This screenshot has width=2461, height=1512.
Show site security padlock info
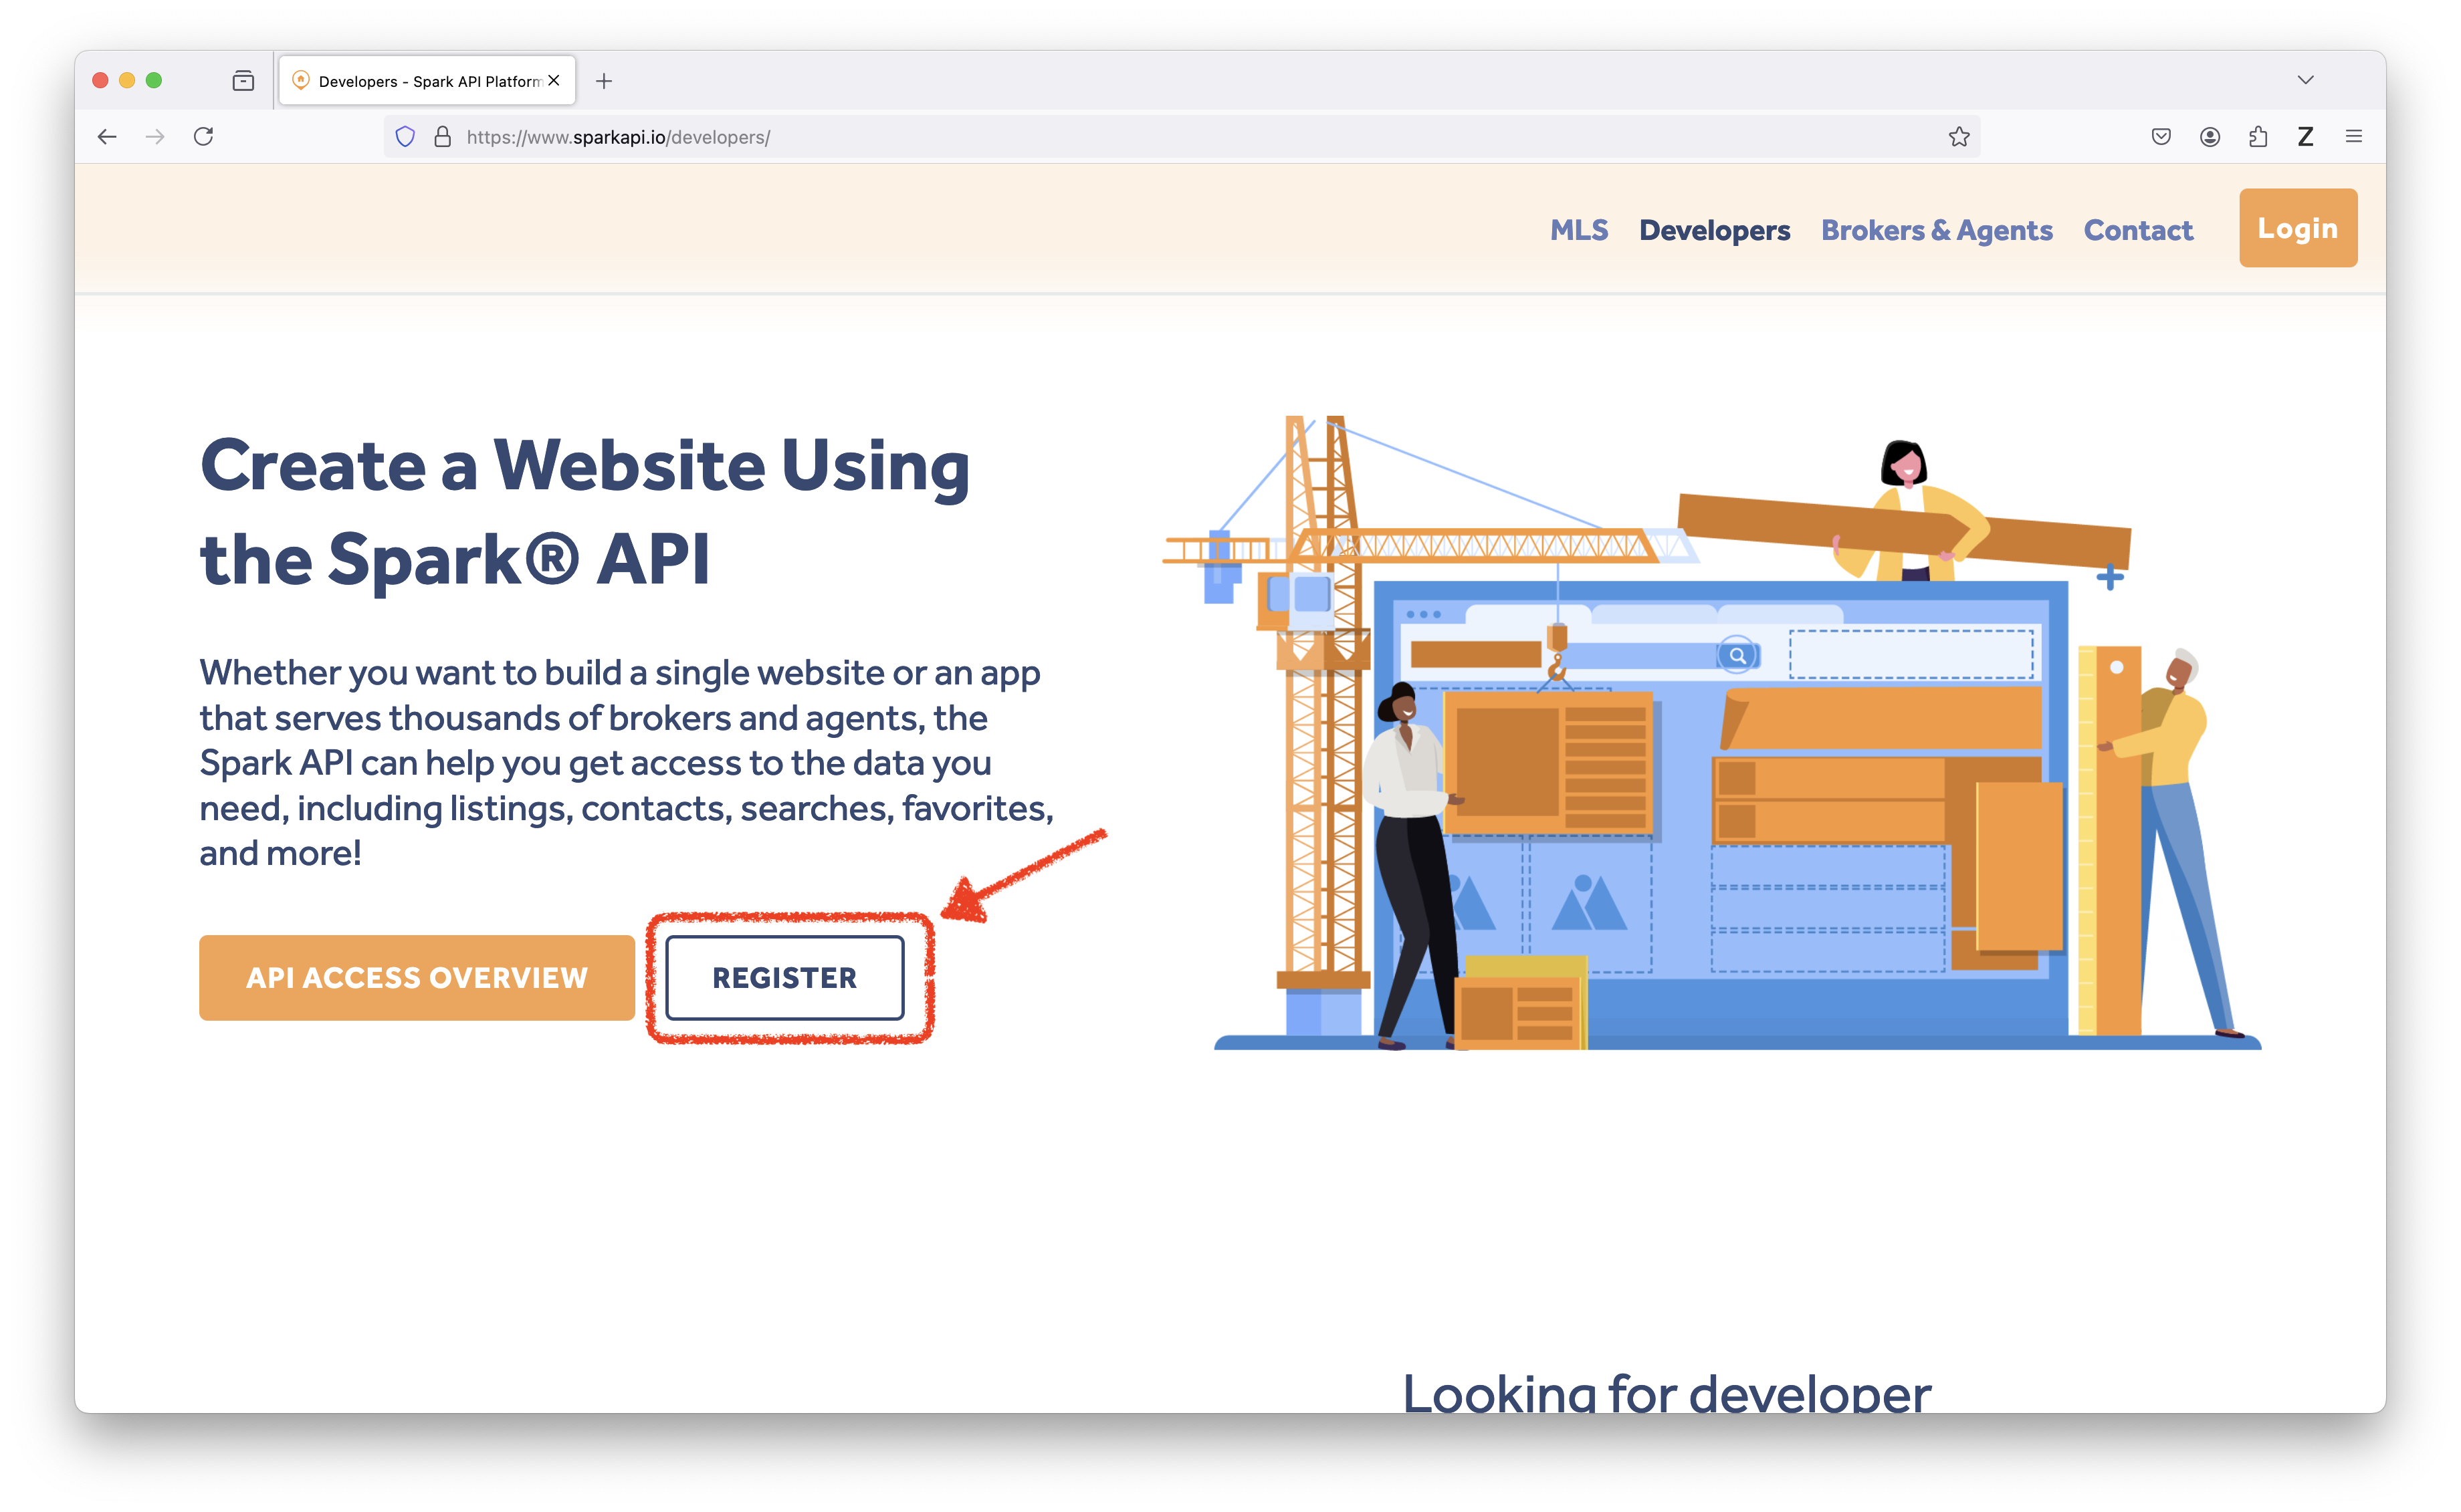442,137
